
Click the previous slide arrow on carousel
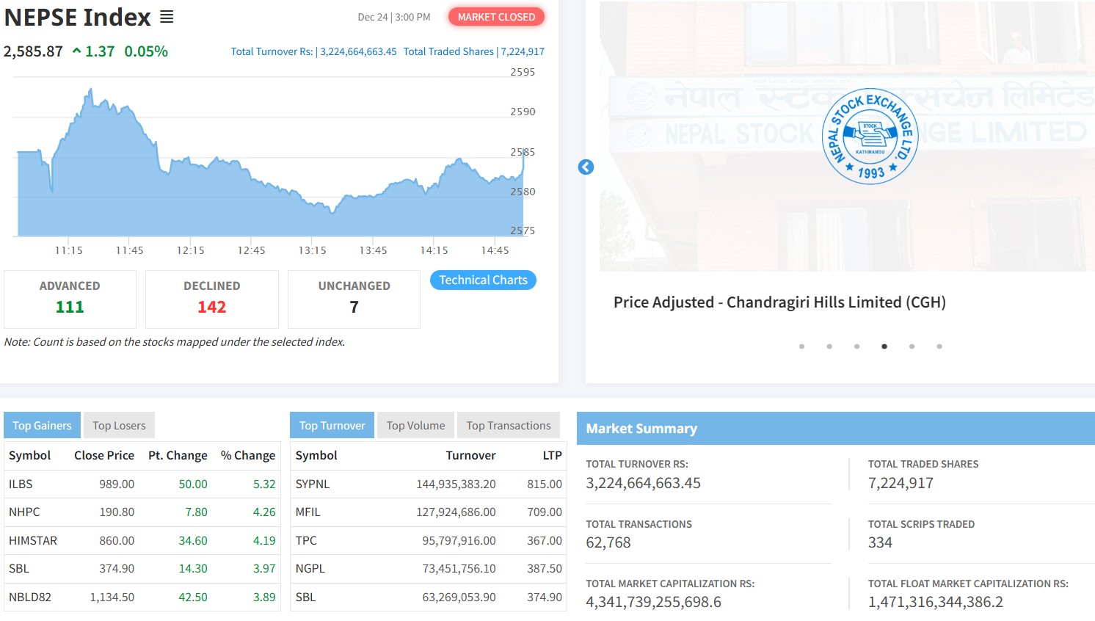(x=586, y=167)
